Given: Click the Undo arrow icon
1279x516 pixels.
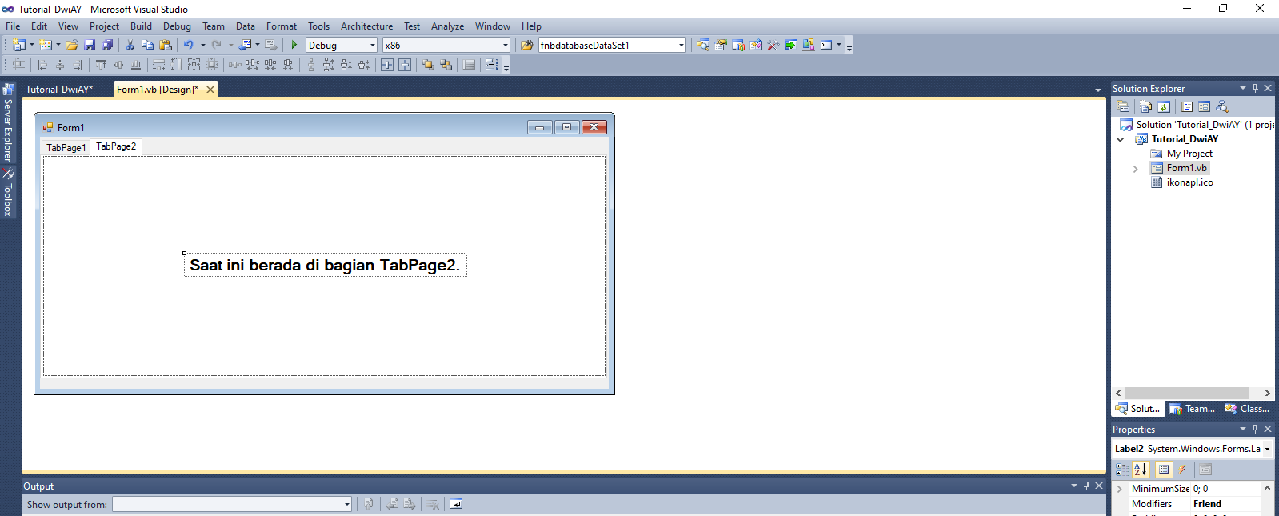Looking at the screenshot, I should 188,46.
